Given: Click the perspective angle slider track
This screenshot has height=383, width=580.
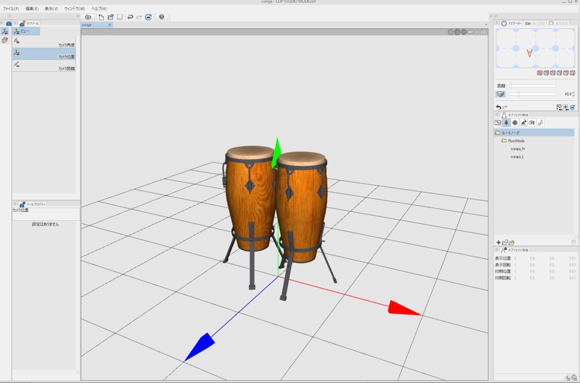Looking at the screenshot, I should point(532,94).
